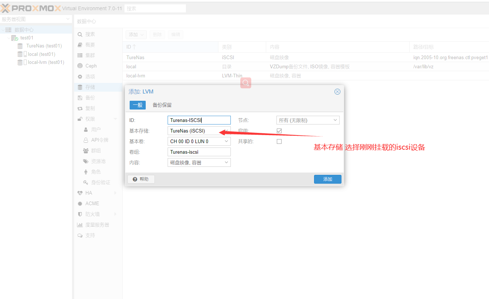Click the 编辑 button
Screen dimensions: 489x299
(x=176, y=35)
